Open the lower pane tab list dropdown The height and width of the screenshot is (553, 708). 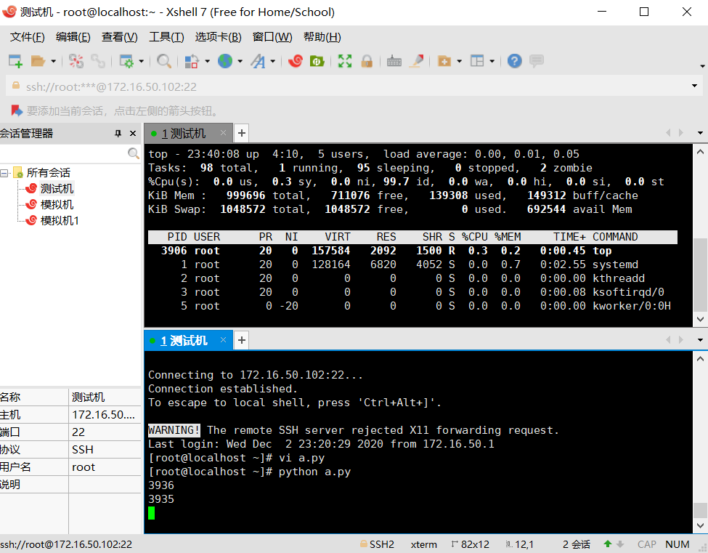coord(700,340)
